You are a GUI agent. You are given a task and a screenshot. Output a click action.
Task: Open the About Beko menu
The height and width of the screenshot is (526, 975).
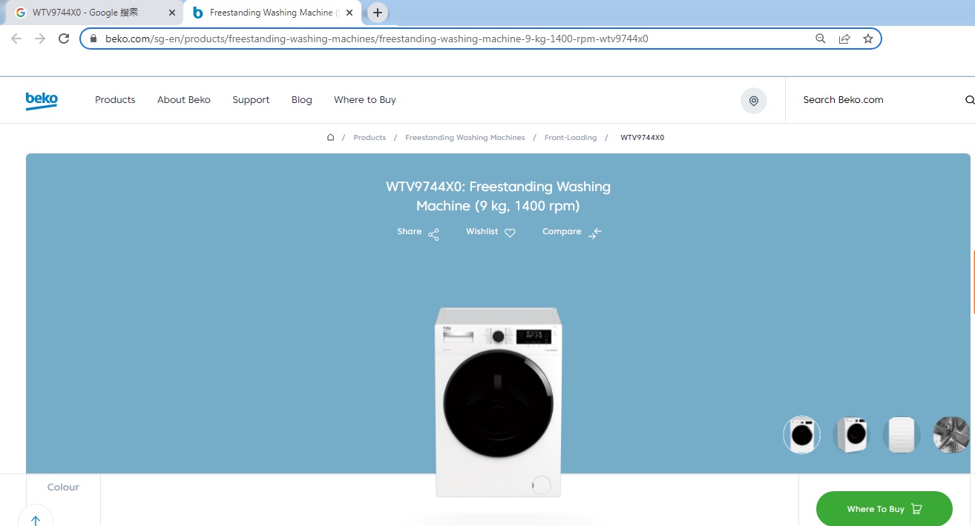[184, 100]
